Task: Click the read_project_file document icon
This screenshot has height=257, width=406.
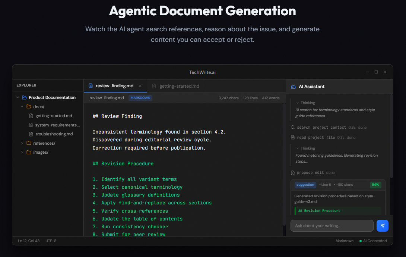Action: [293, 138]
